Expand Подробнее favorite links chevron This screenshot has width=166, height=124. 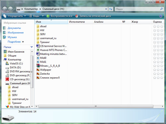(x=23, y=42)
